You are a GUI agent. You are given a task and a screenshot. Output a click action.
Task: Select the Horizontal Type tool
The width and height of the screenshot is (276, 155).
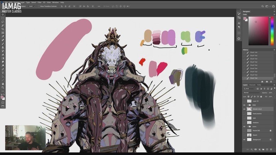[x=3, y=73]
